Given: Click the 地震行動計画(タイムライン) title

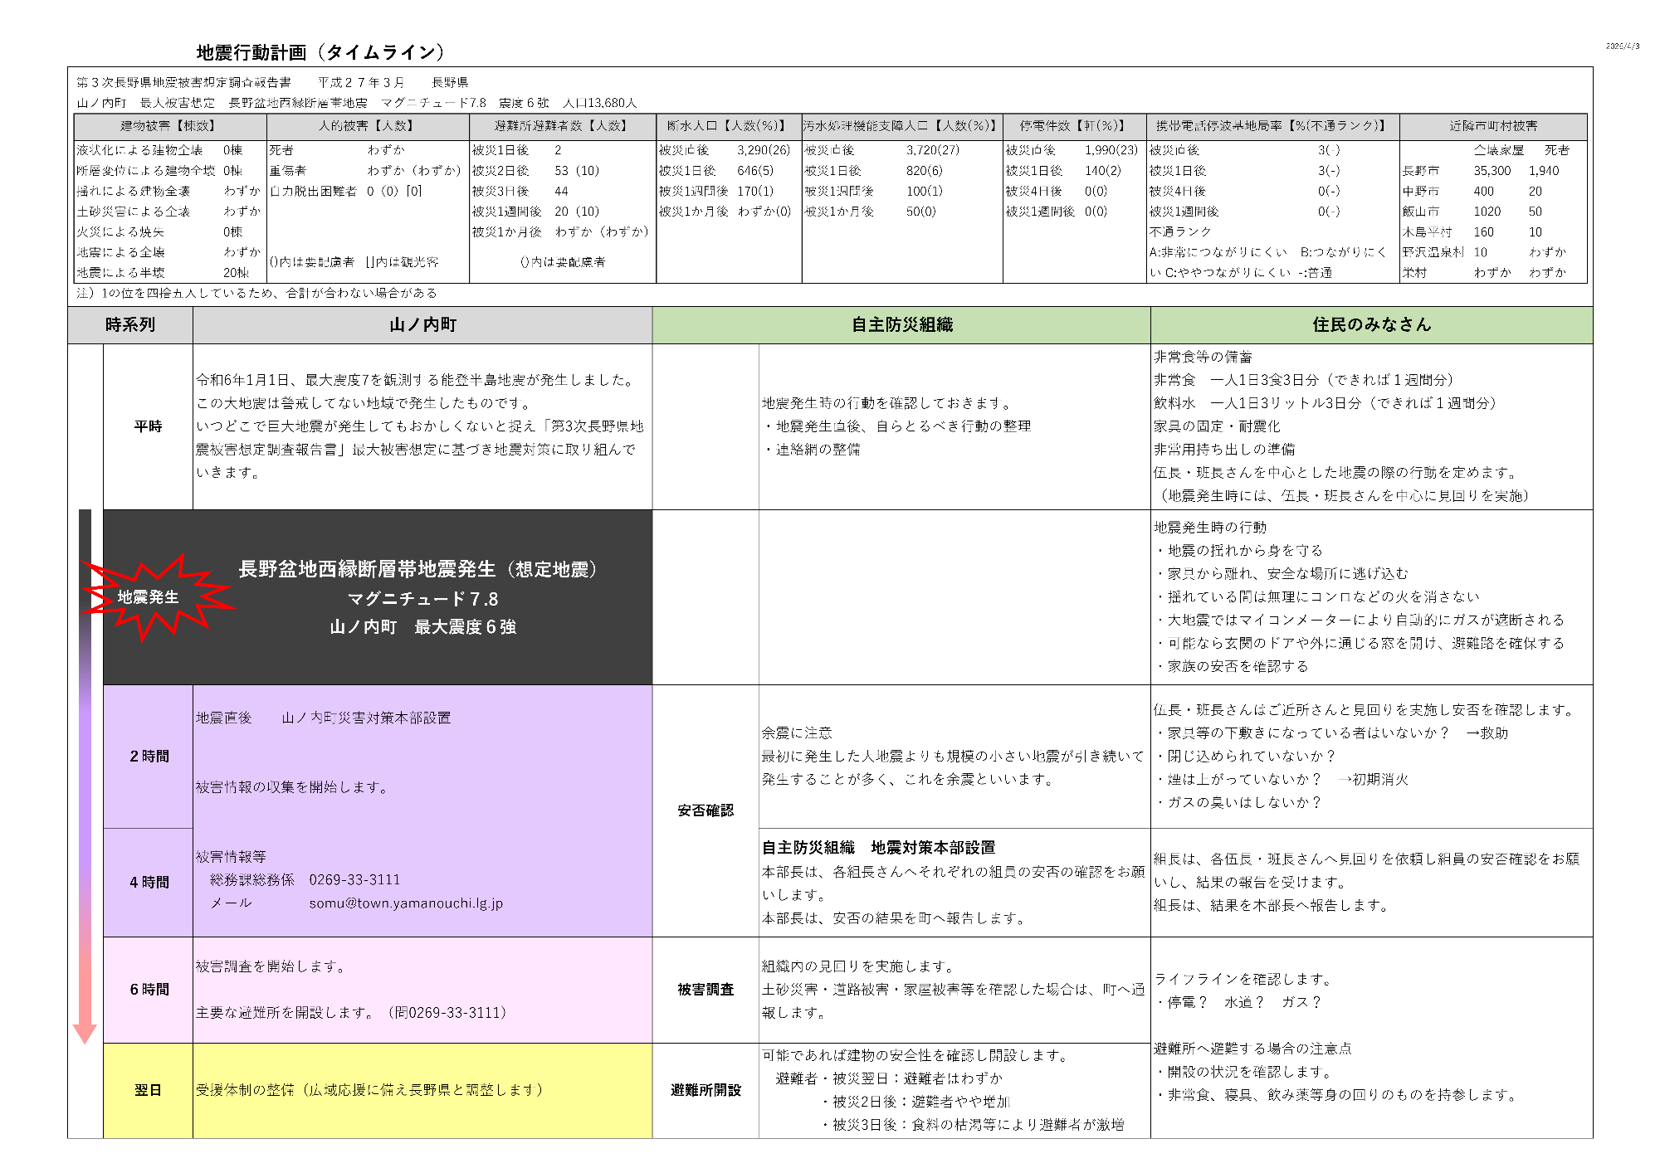Looking at the screenshot, I should pos(320,53).
